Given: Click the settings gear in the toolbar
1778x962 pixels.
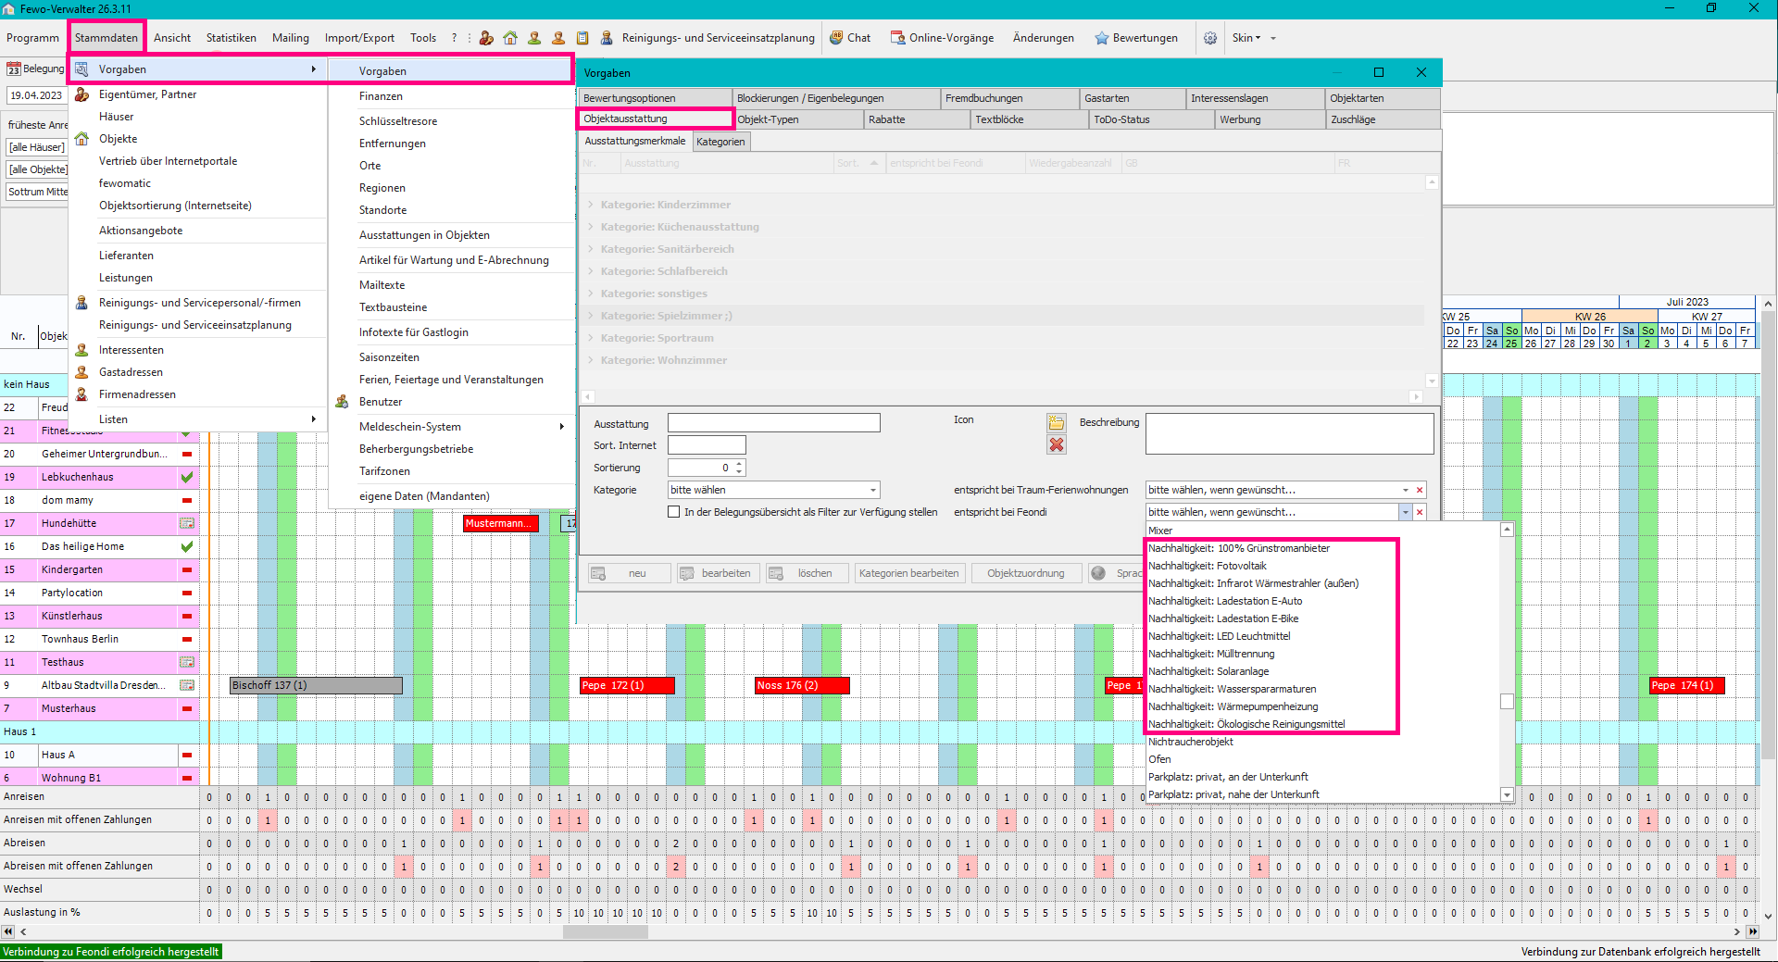Looking at the screenshot, I should (x=1210, y=38).
